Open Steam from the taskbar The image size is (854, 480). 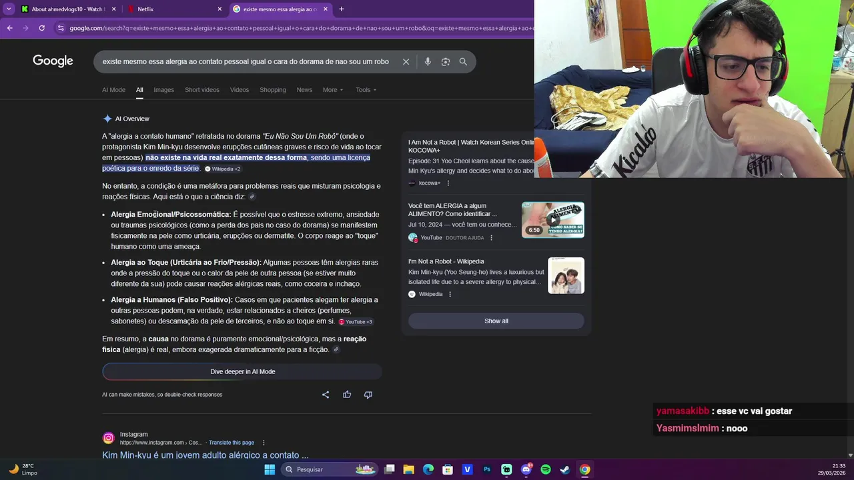click(565, 469)
